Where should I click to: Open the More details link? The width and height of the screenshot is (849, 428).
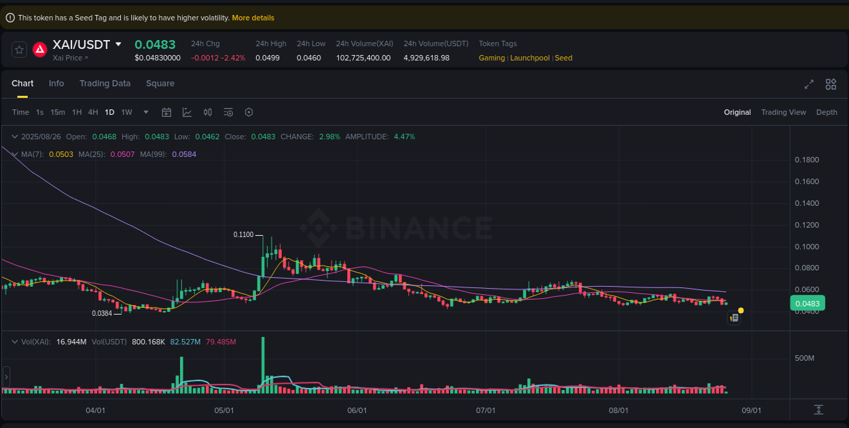tap(253, 18)
